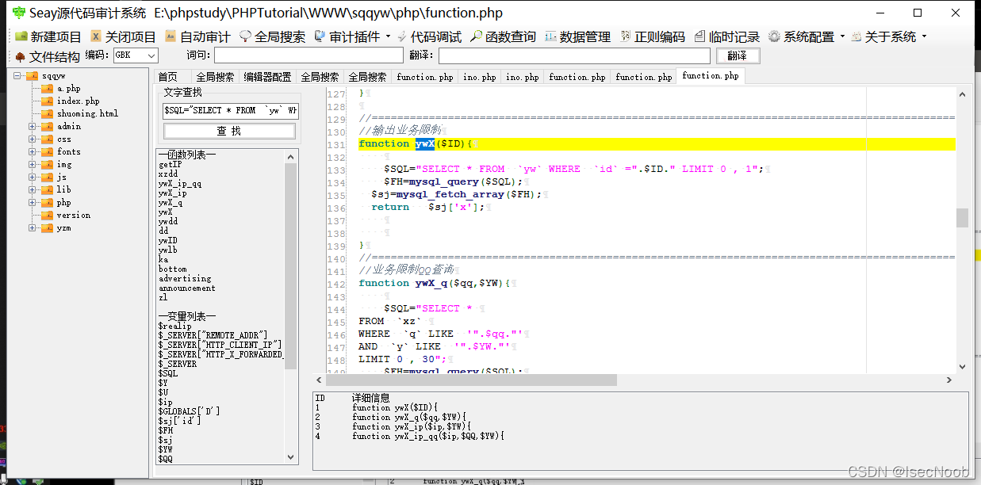Select xzdd in the function list
981x485 pixels.
tap(167, 174)
